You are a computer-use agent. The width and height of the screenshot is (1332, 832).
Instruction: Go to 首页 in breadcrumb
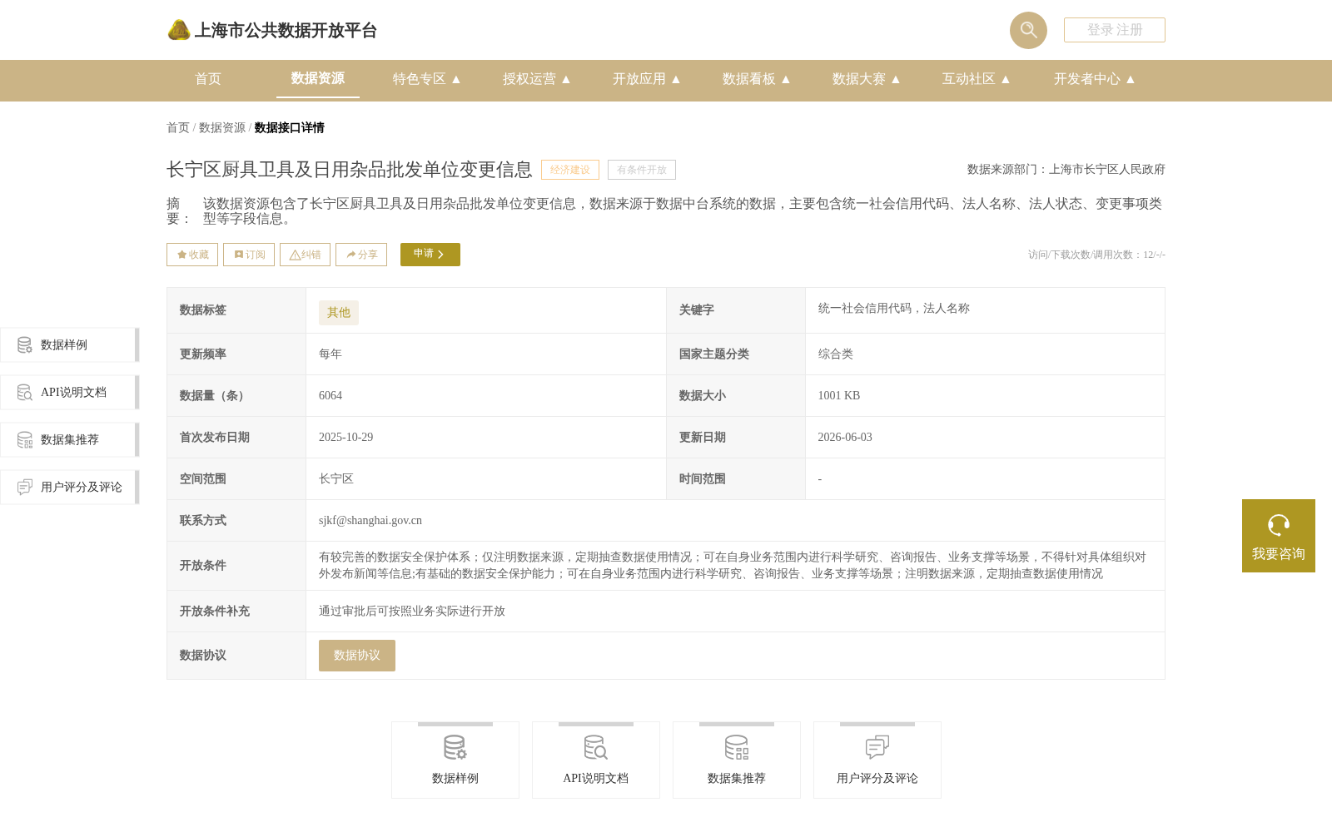pyautogui.click(x=178, y=127)
